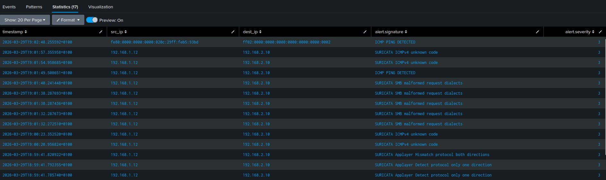This screenshot has height=180, width=606.
Task: Click dest_ip 192.168.2.10 in the 19:01:38.287436 row
Action: click(x=256, y=103)
